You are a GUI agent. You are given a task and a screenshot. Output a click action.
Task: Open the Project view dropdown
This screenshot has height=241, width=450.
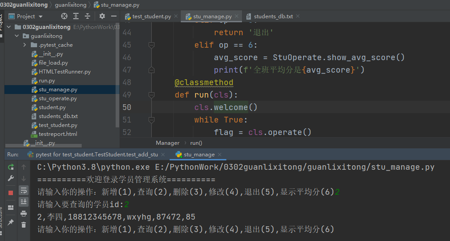41,16
